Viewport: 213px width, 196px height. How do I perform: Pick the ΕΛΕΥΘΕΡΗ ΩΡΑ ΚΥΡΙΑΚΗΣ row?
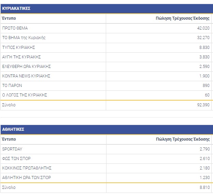[27, 66]
